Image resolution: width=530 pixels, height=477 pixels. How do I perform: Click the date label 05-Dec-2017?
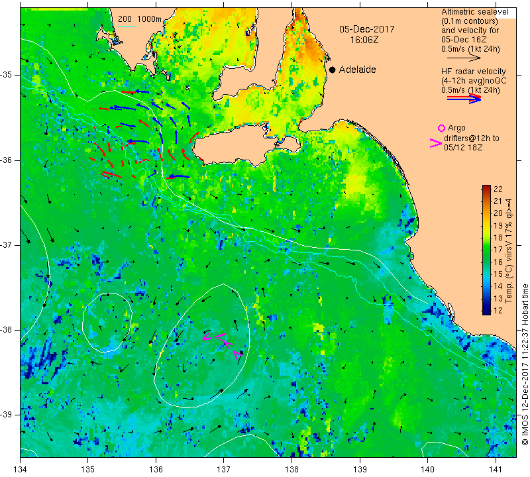367,29
